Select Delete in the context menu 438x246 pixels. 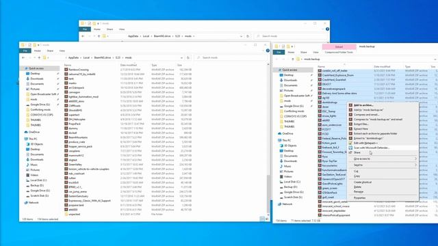[357, 187]
